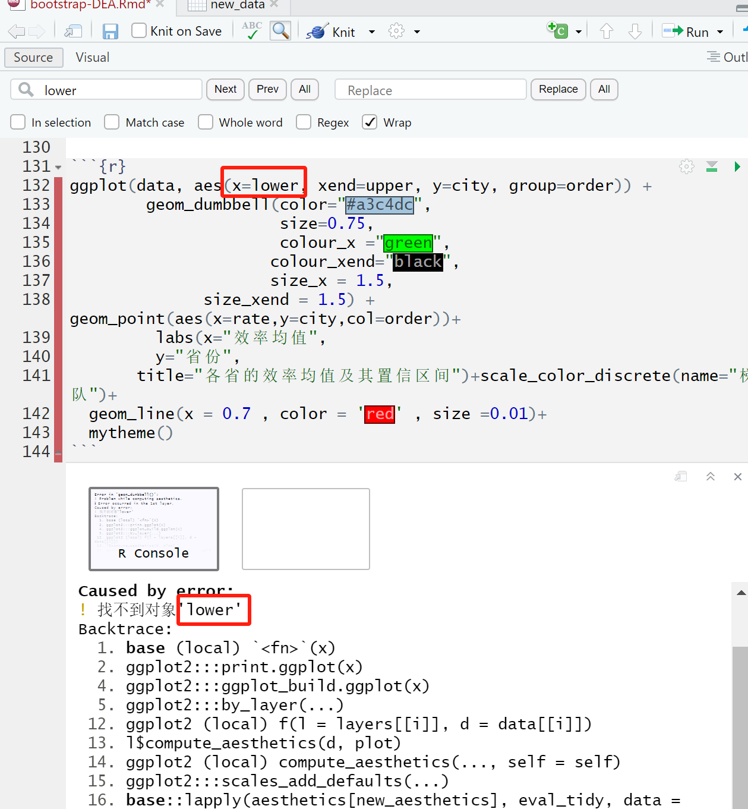Click the Replace text field
The width and height of the screenshot is (748, 809).
(x=431, y=90)
